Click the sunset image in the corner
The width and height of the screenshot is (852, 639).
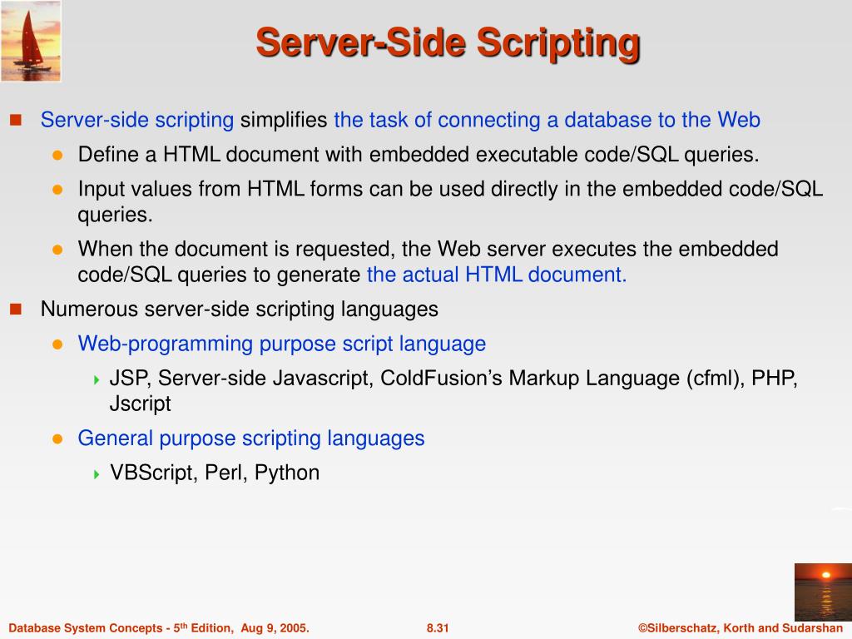[822, 591]
